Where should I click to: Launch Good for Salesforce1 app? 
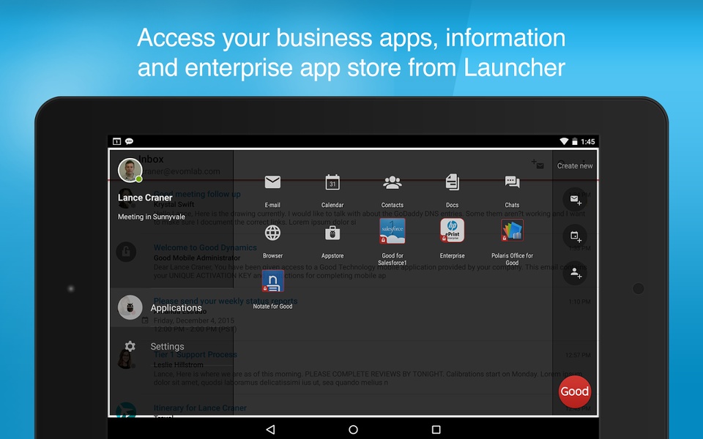click(393, 231)
